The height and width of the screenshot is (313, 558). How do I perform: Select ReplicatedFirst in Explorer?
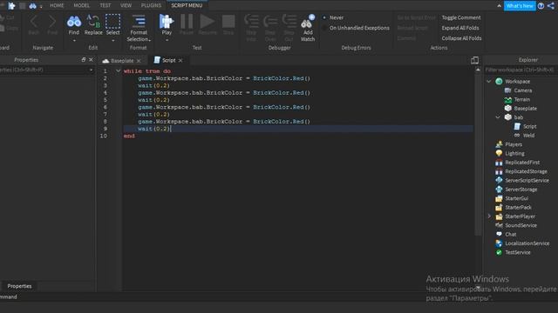tap(522, 163)
